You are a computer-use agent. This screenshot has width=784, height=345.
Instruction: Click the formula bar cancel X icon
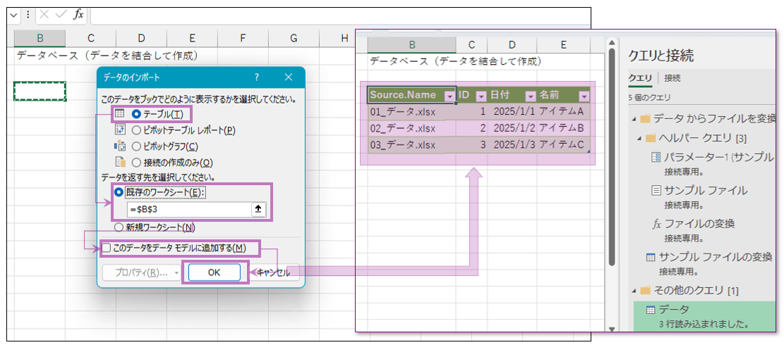(x=44, y=15)
